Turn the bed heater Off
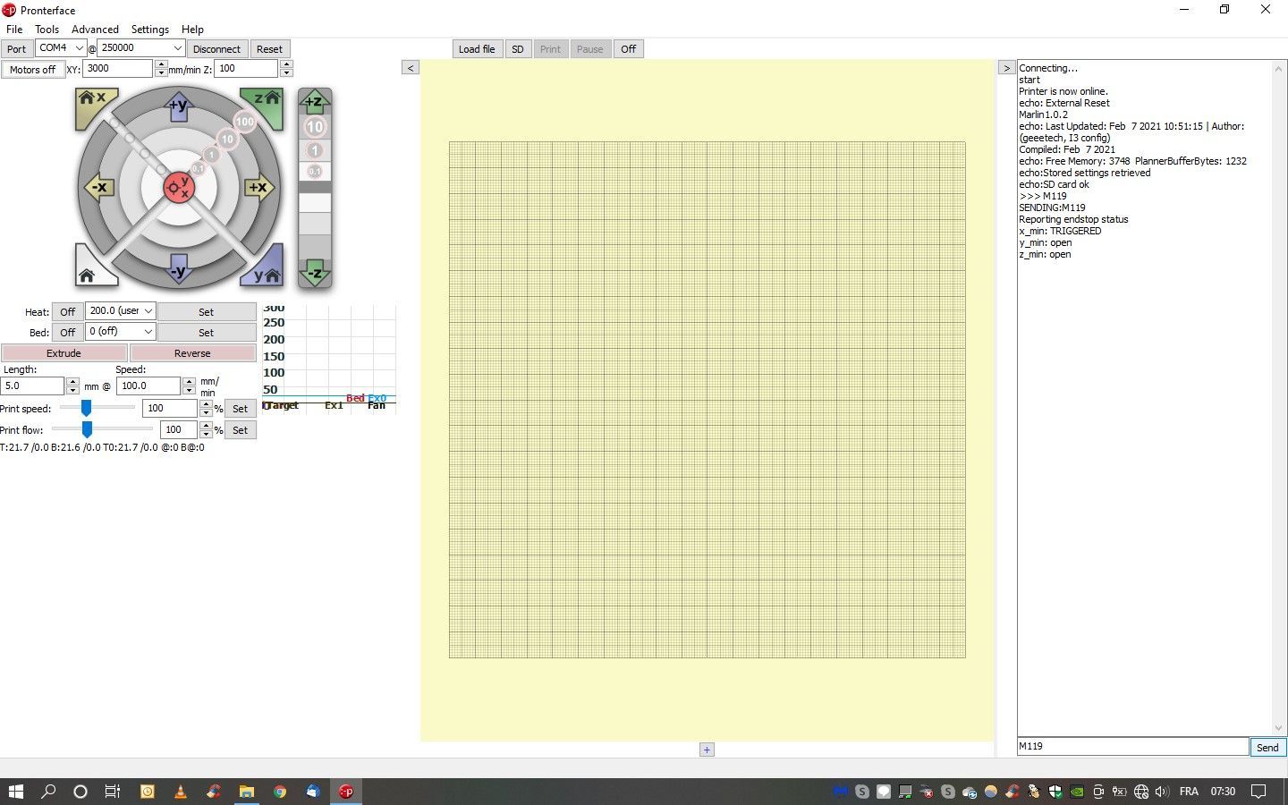This screenshot has height=805, width=1288. point(67,333)
